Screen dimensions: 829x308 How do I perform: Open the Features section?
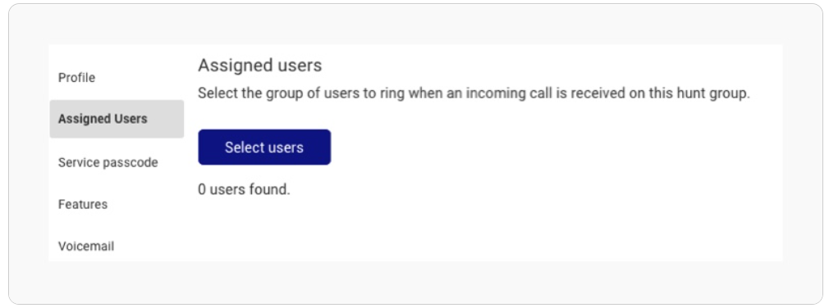[83, 204]
